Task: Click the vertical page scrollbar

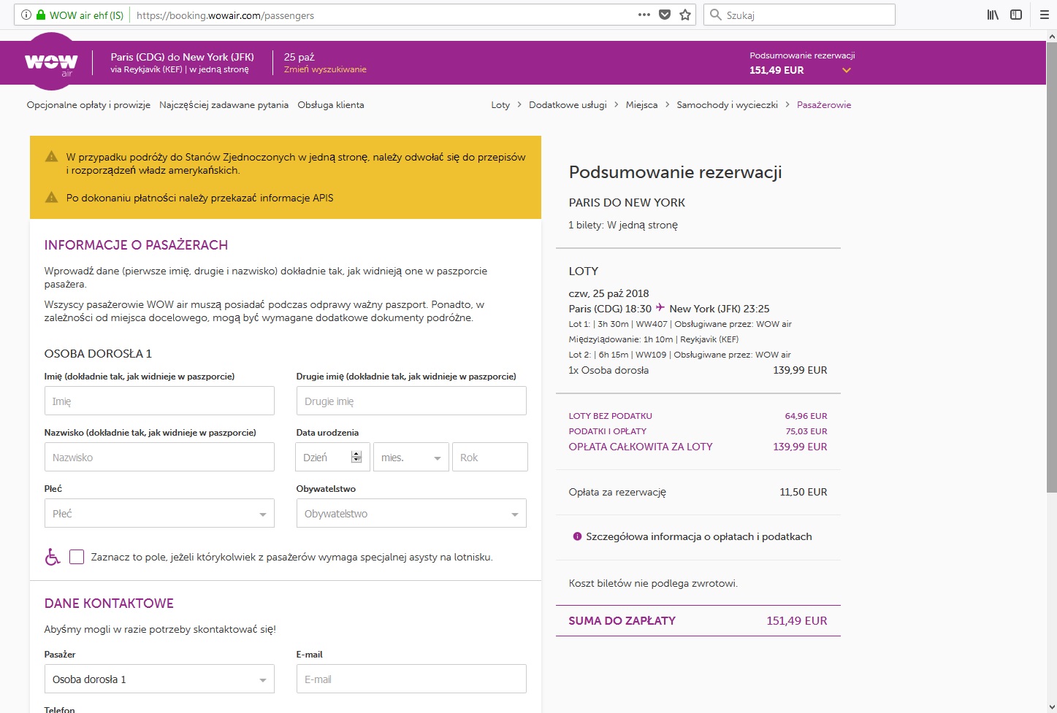Action: [x=1052, y=266]
